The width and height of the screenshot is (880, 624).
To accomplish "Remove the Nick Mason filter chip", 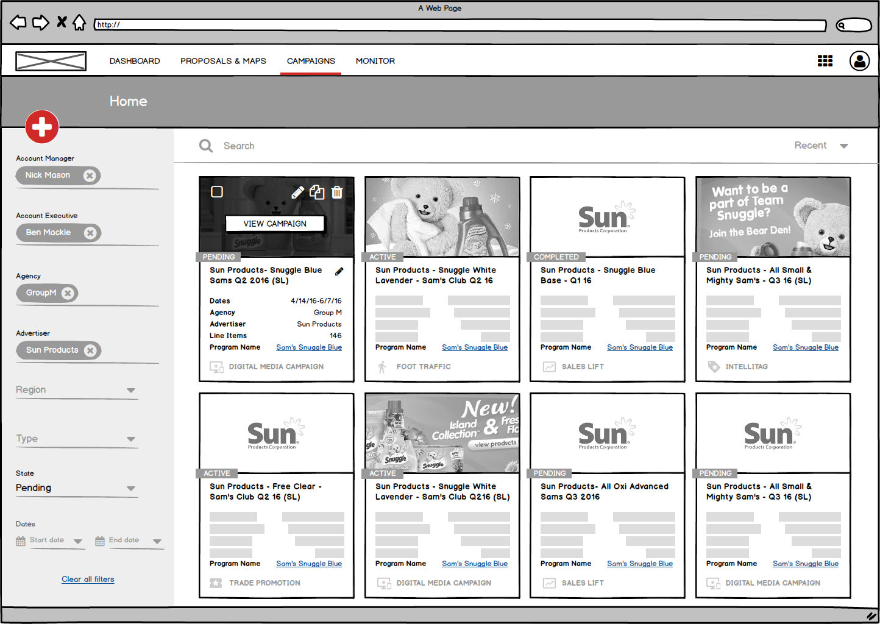I will [90, 175].
